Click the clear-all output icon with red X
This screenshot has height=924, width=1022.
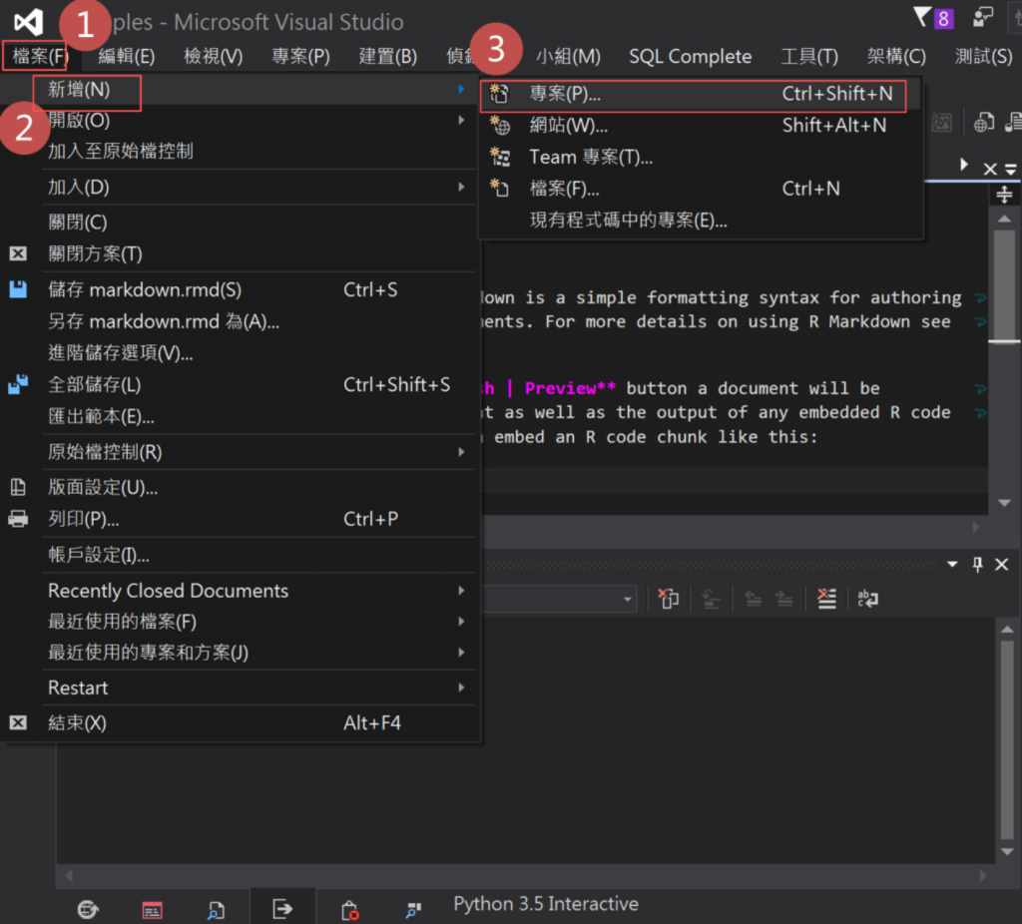(826, 598)
